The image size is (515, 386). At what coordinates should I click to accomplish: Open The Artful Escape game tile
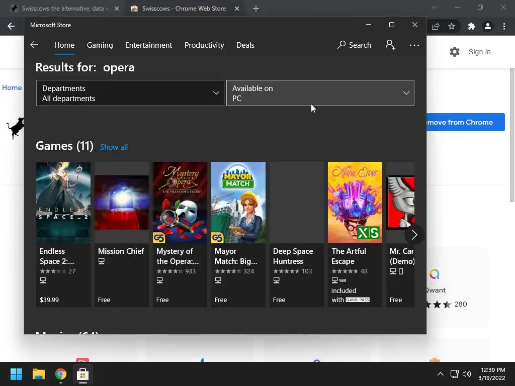(355, 234)
